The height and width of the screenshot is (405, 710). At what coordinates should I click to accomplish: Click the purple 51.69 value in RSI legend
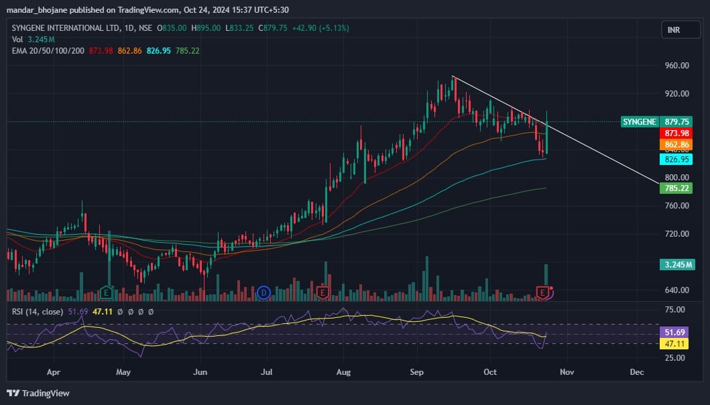(x=78, y=312)
